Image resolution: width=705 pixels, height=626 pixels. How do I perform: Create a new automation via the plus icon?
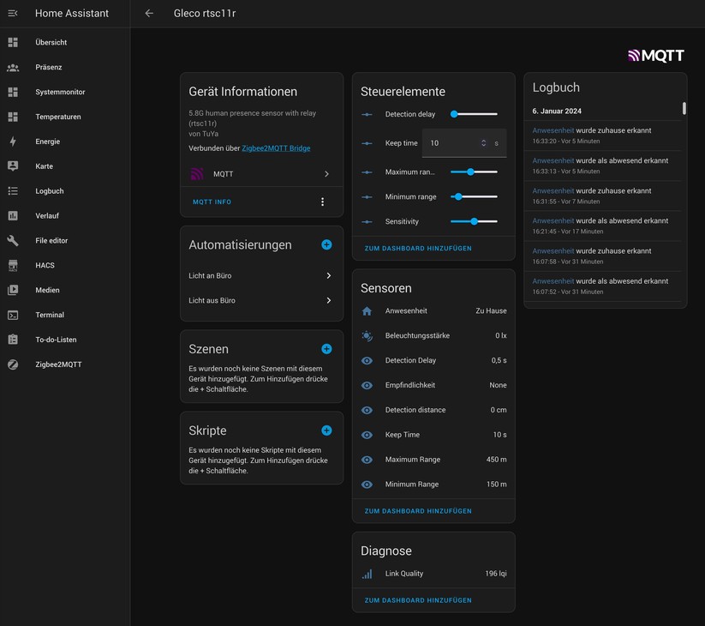coord(326,244)
